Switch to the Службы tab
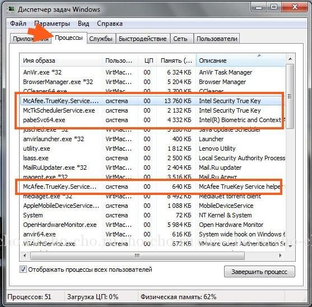Viewport: 312px width, 307px height. click(x=101, y=39)
